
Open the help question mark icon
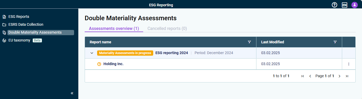(x=334, y=5)
